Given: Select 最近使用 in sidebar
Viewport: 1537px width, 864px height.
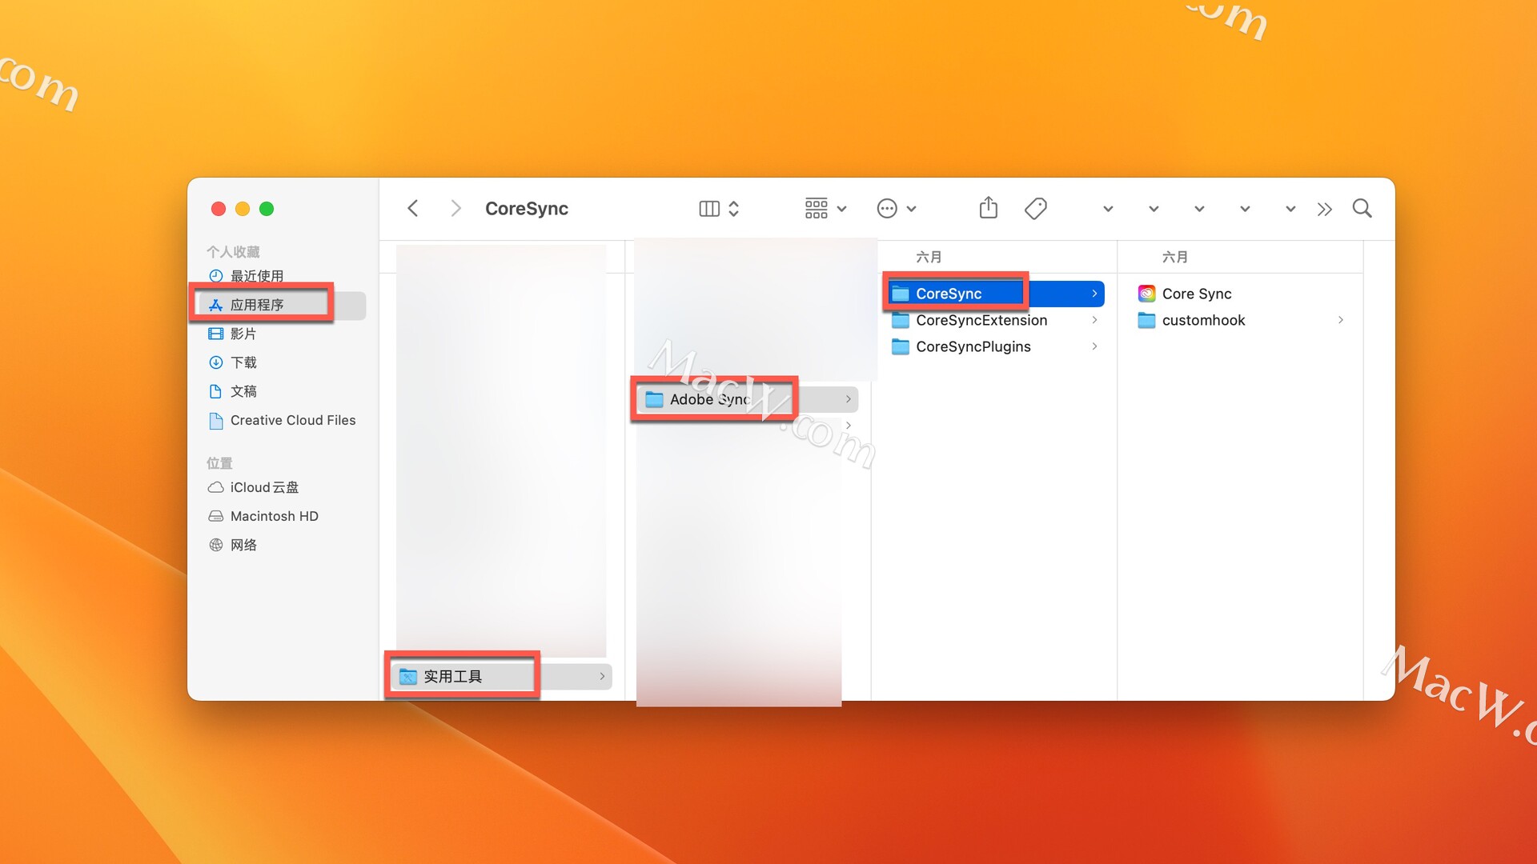Looking at the screenshot, I should (258, 275).
